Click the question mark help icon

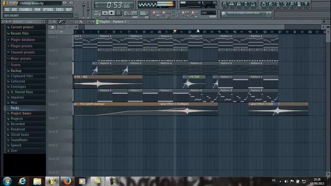[306, 4]
